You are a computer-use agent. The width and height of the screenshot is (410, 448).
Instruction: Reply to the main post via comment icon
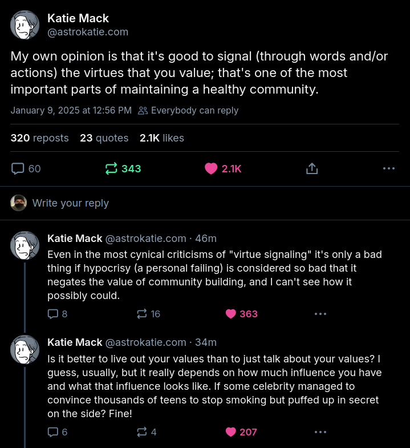pyautogui.click(x=19, y=168)
